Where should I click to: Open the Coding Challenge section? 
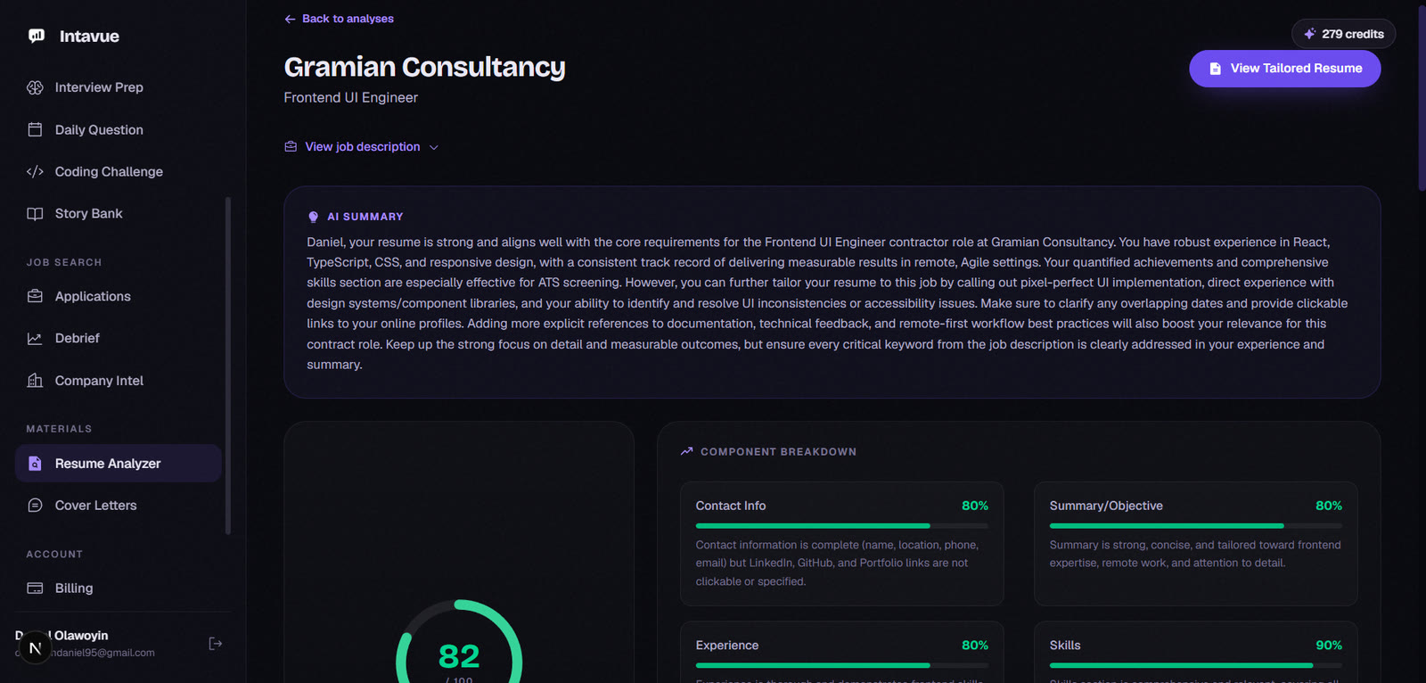118,171
